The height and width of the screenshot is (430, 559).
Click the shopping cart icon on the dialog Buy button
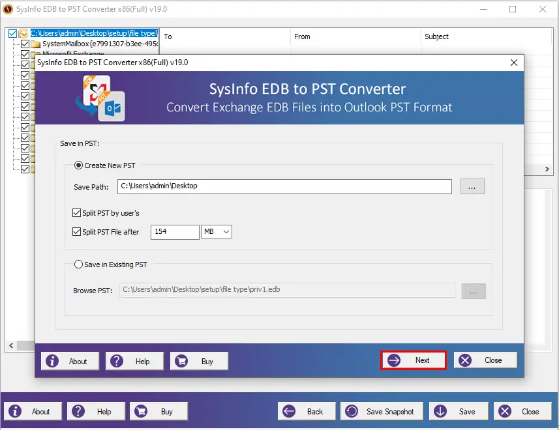tap(181, 362)
